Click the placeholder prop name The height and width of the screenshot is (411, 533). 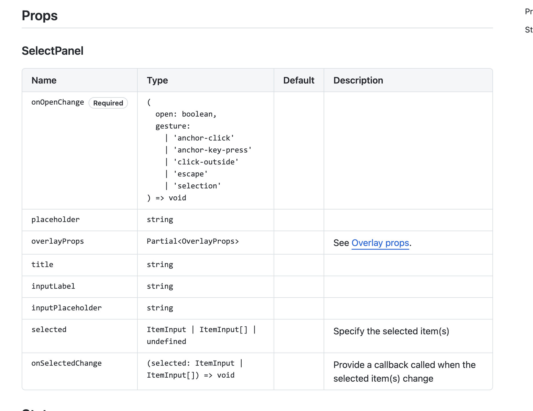[55, 220]
